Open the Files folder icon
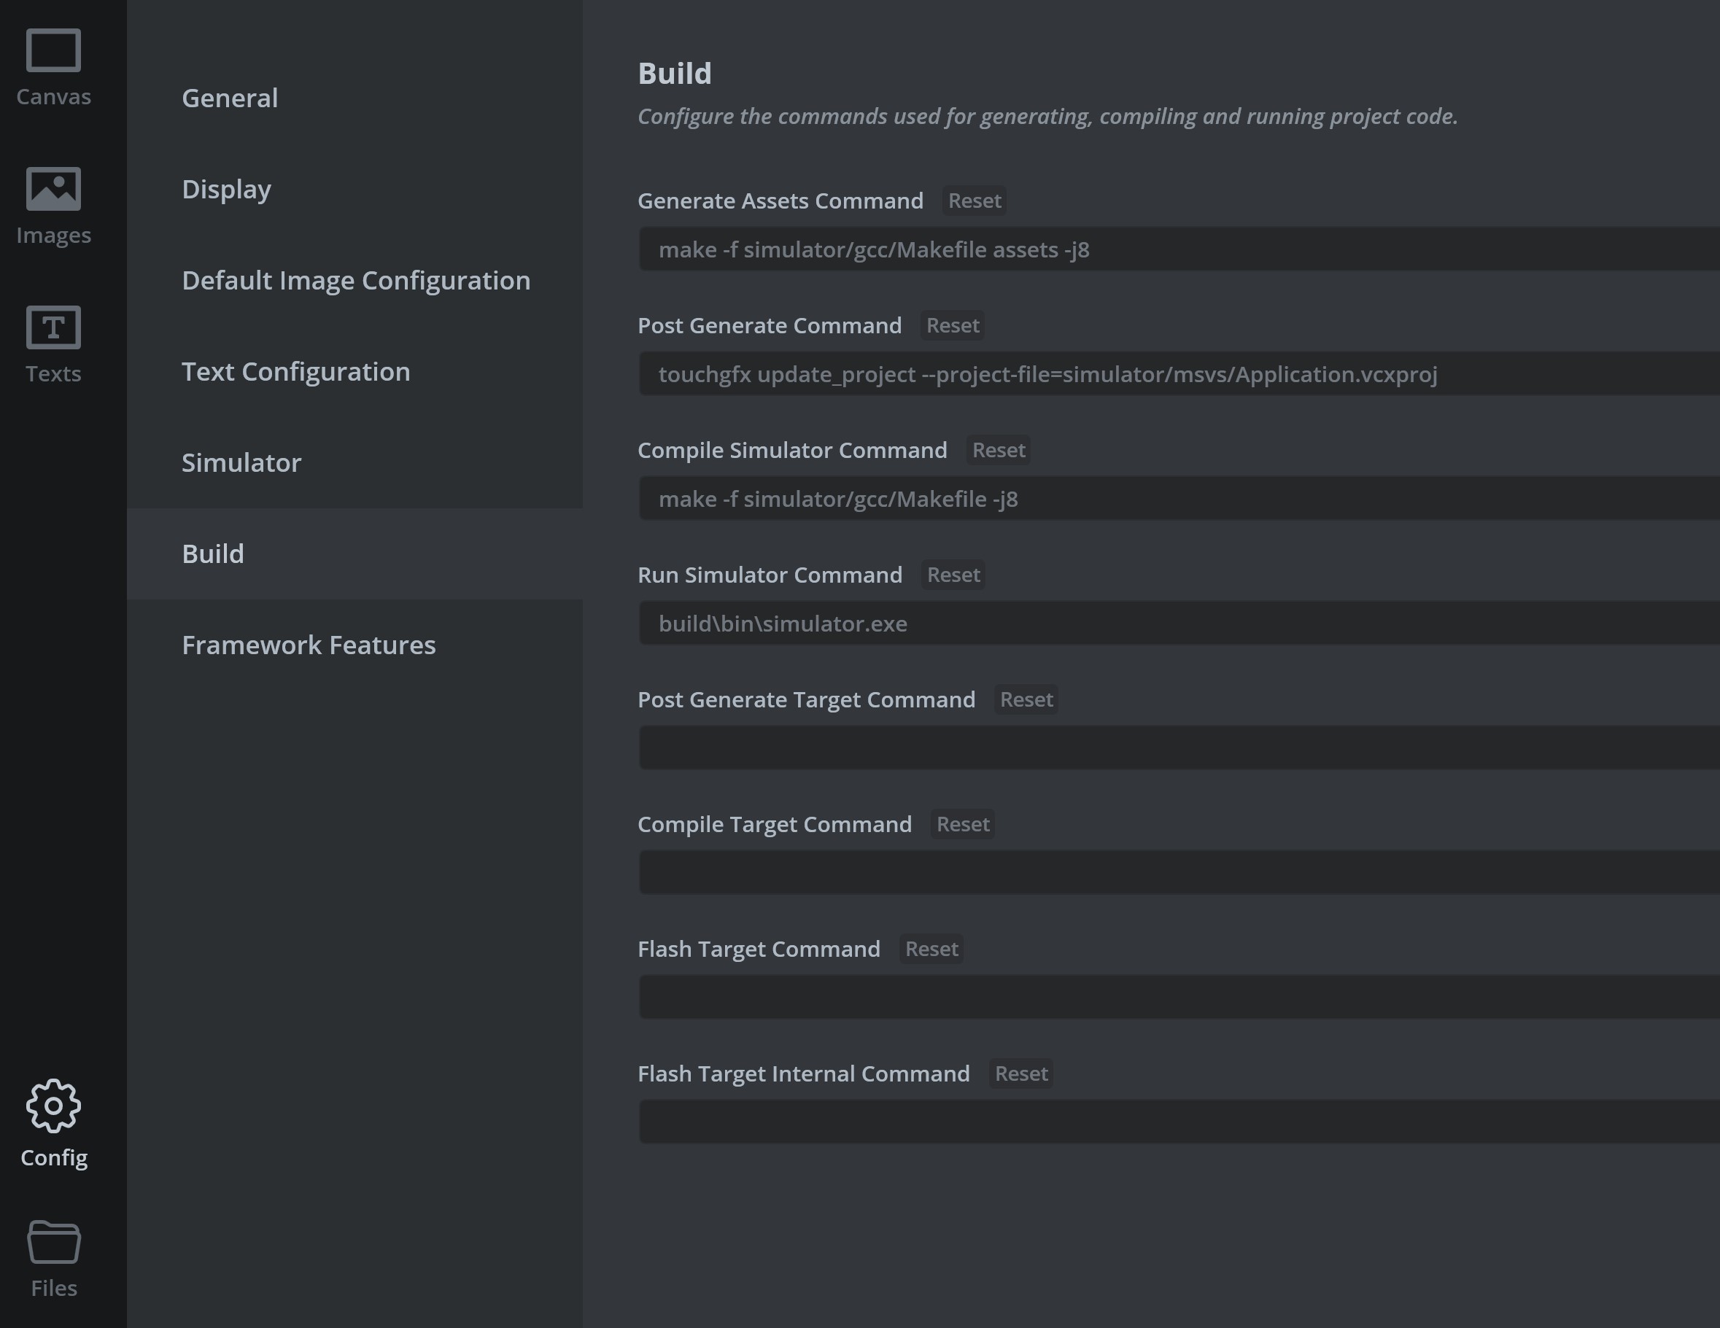This screenshot has width=1720, height=1328. click(x=53, y=1242)
